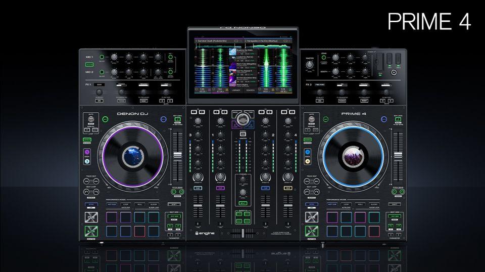
Task: Click the View button below browse knob
Action: (x=243, y=134)
